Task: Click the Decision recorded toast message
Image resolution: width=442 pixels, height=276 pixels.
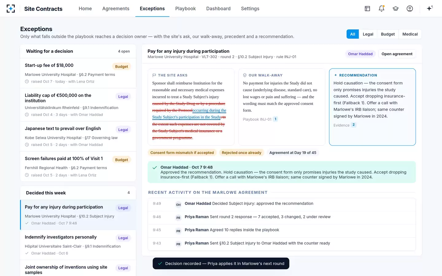Action: click(221, 263)
